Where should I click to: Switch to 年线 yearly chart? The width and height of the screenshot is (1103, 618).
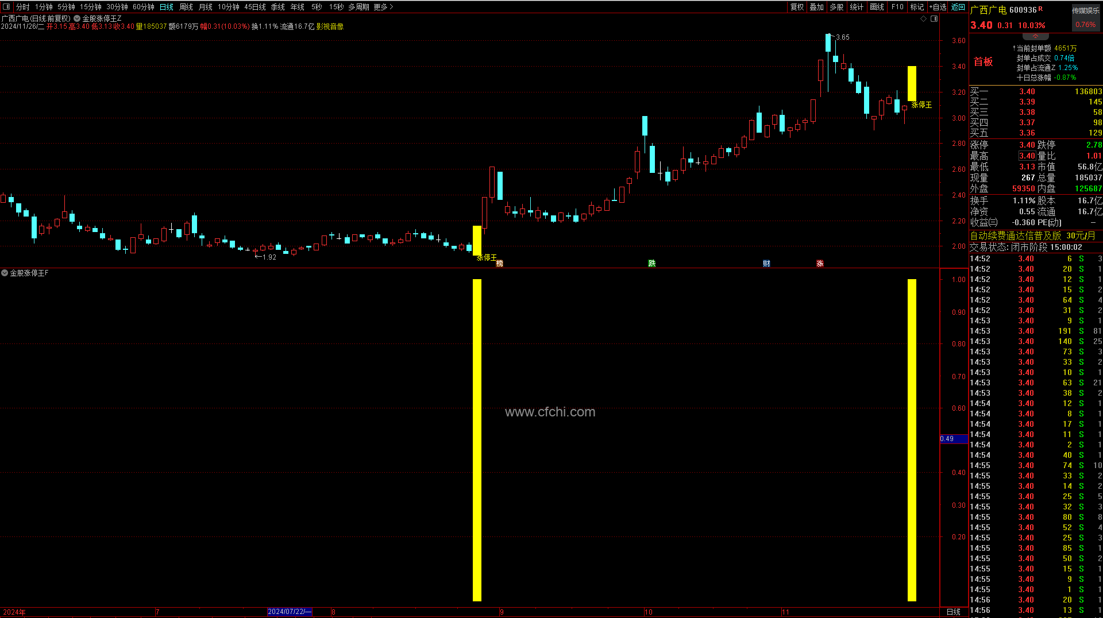(298, 7)
